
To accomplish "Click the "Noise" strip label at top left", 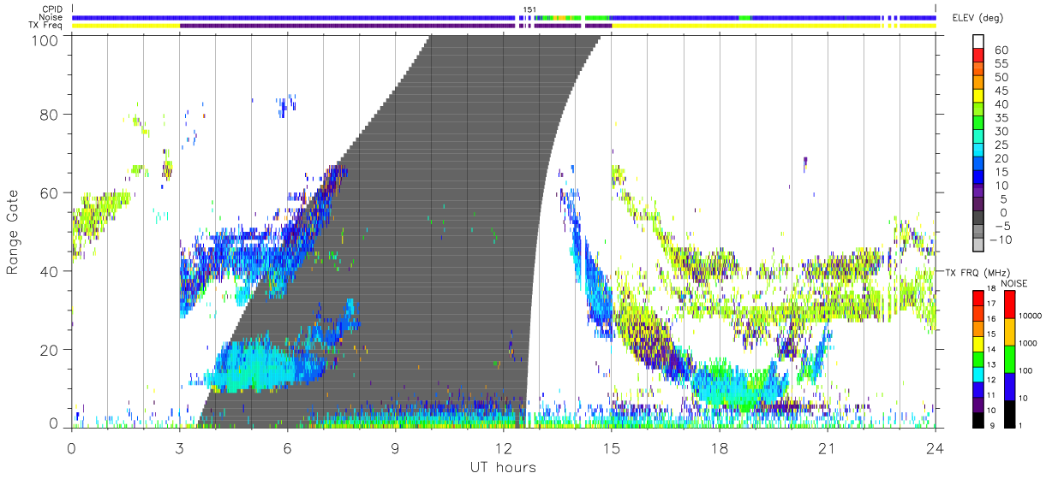I will (x=50, y=17).
